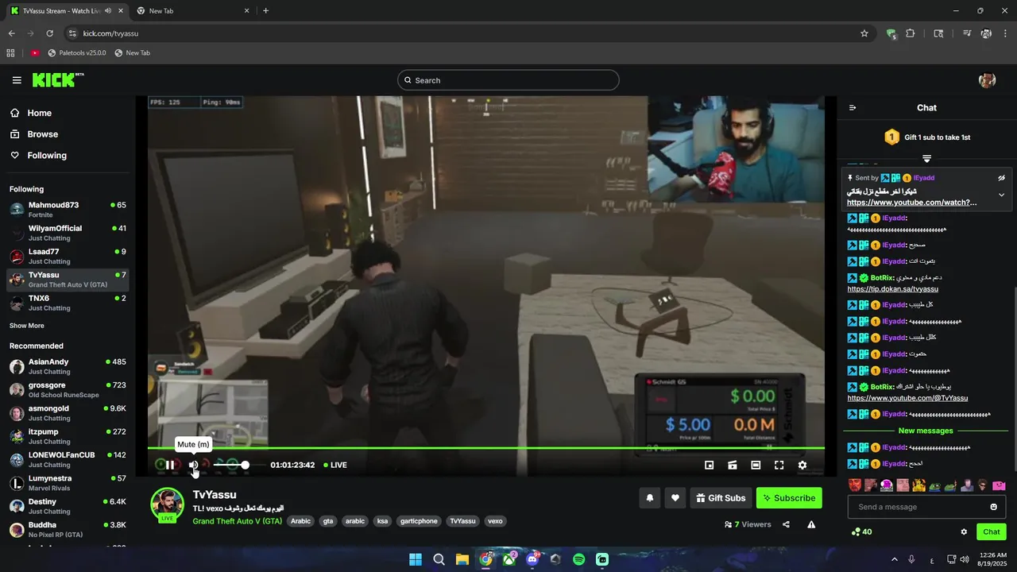Click the KICK logo
This screenshot has width=1017, height=572.
(57, 79)
